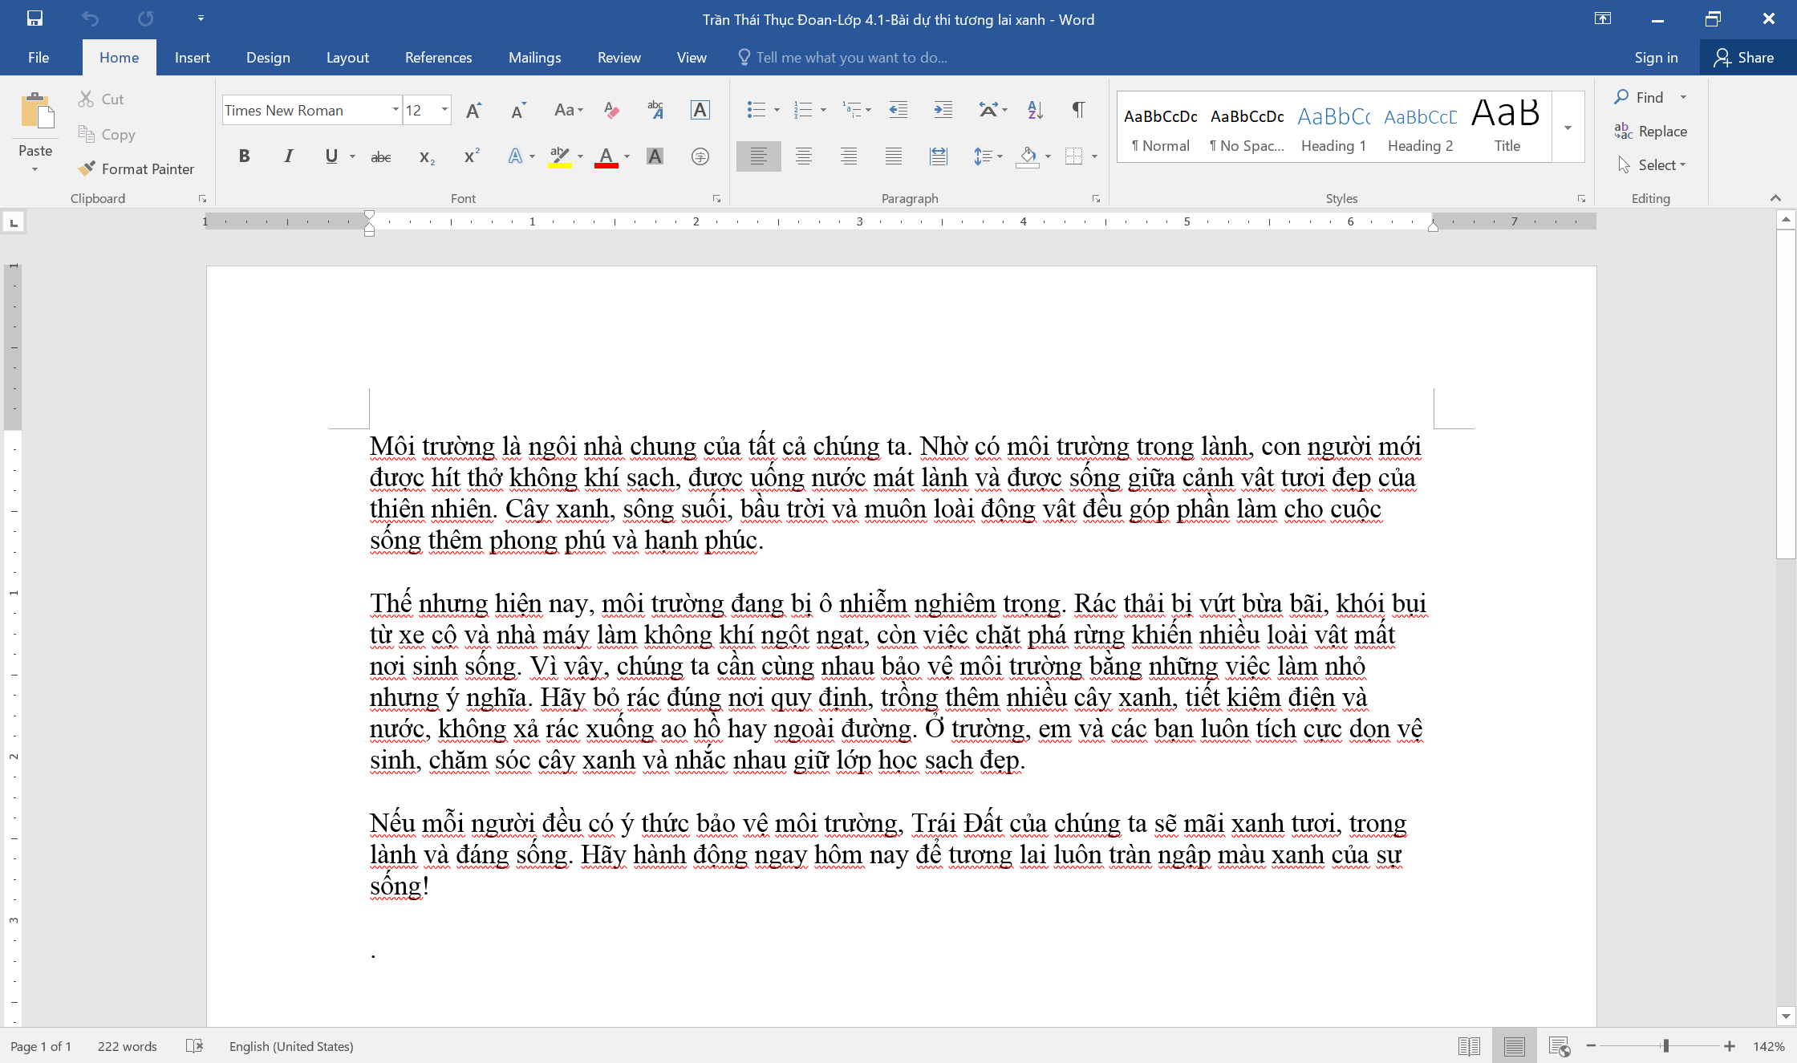Sort the selected text A to Z

pos(1035,110)
